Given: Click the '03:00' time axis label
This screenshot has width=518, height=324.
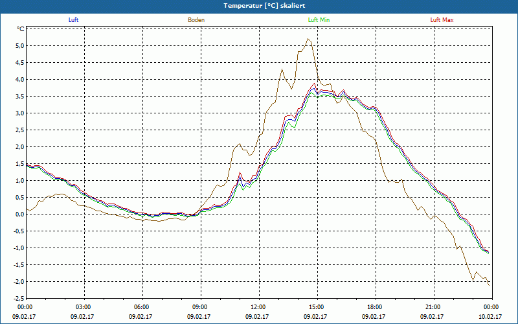Looking at the screenshot, I should [85, 307].
